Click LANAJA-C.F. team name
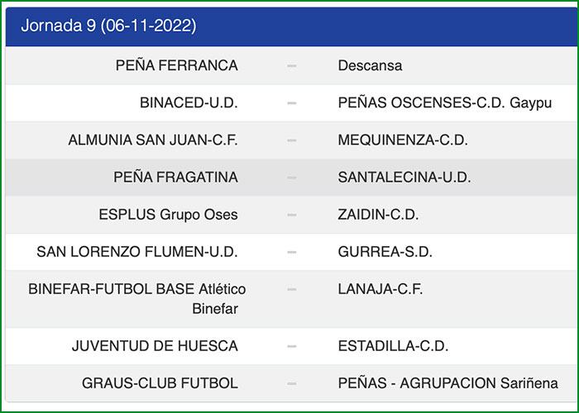Viewport: 579px width, 413px height. (380, 289)
